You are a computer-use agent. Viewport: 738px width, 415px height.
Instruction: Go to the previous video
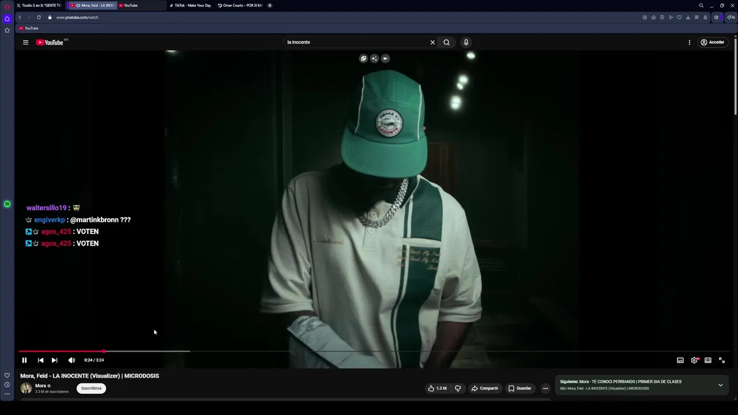pos(40,360)
